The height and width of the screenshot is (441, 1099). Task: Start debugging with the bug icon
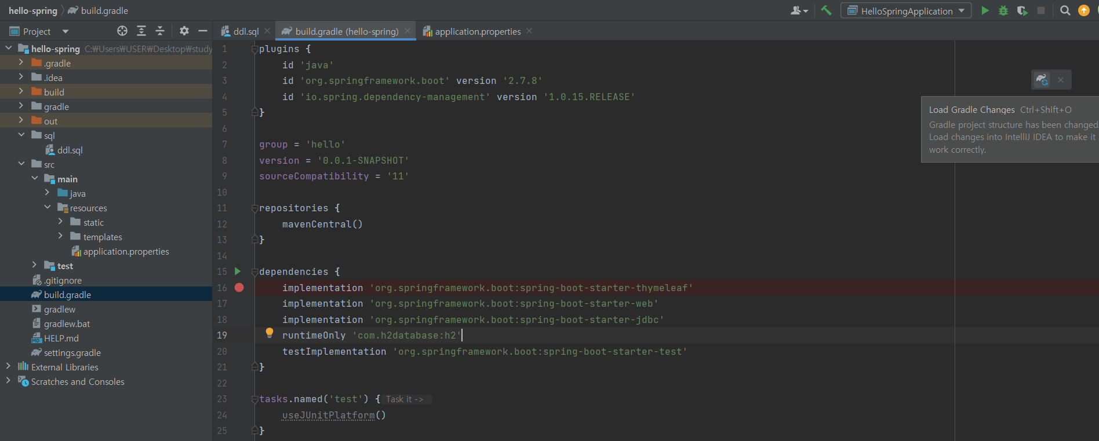[1003, 10]
